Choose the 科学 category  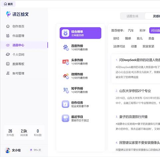142,30
